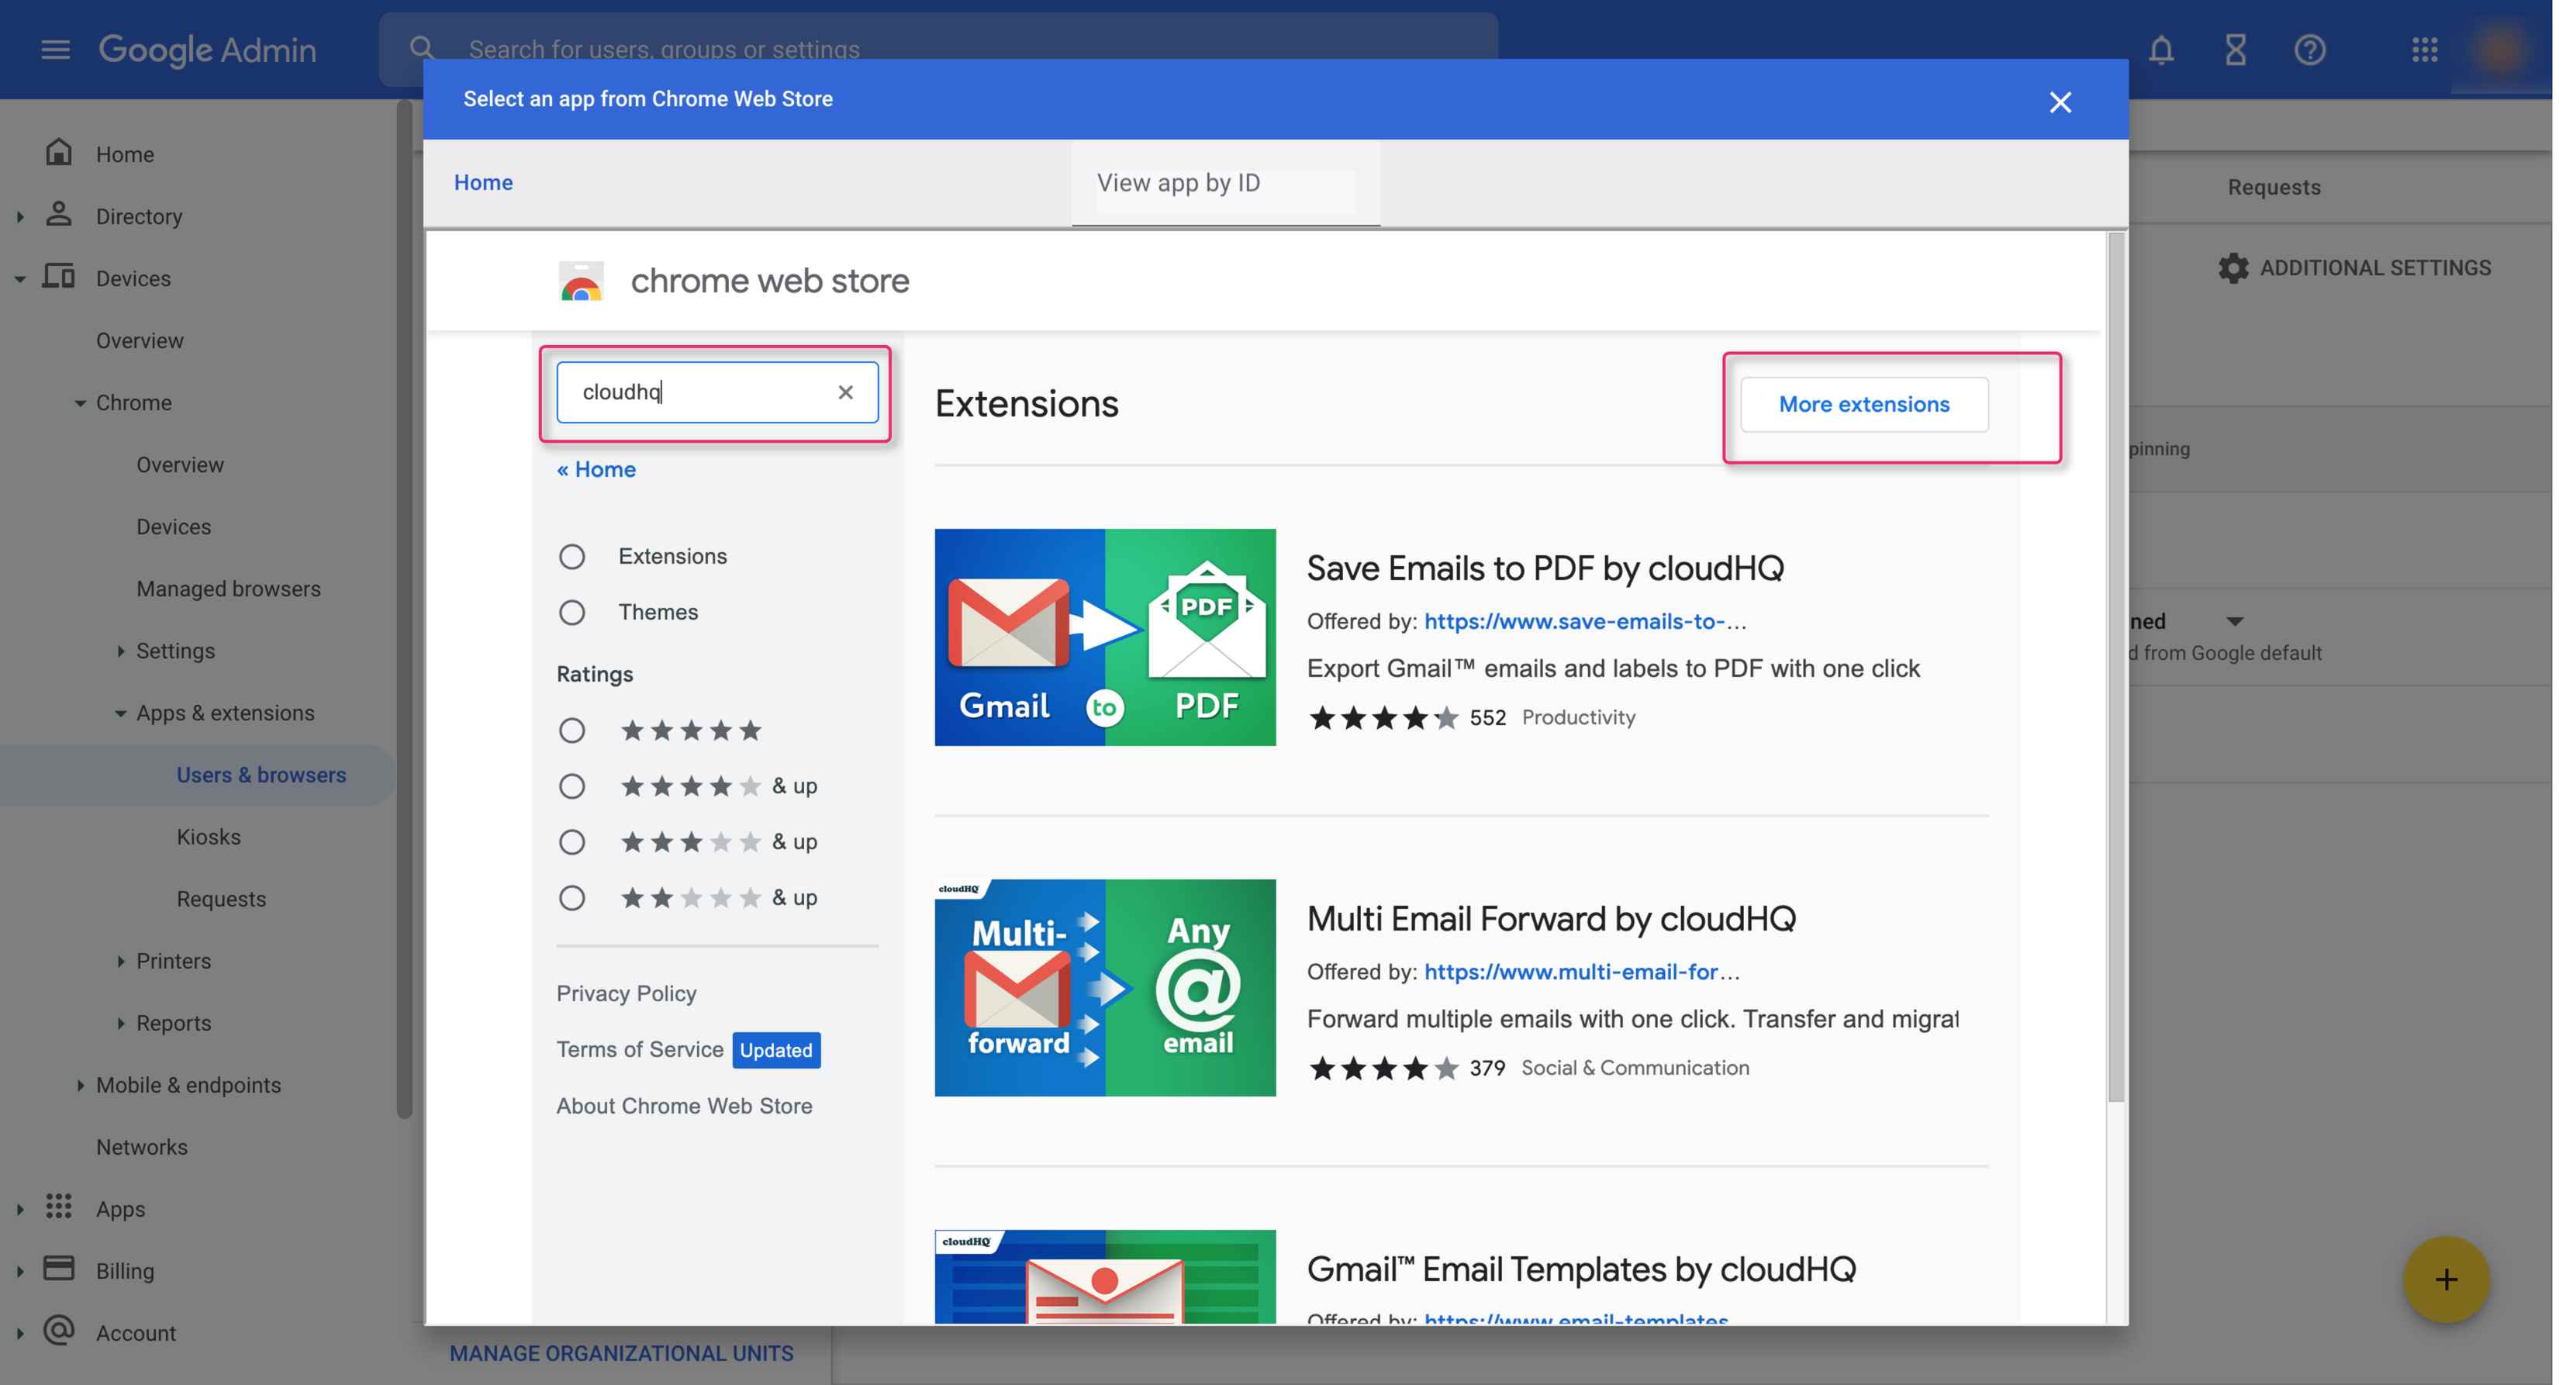
Task: Click the View app by ID field
Action: pos(1225,183)
